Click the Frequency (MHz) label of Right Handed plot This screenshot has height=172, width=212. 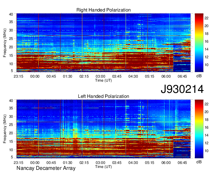click(5, 43)
